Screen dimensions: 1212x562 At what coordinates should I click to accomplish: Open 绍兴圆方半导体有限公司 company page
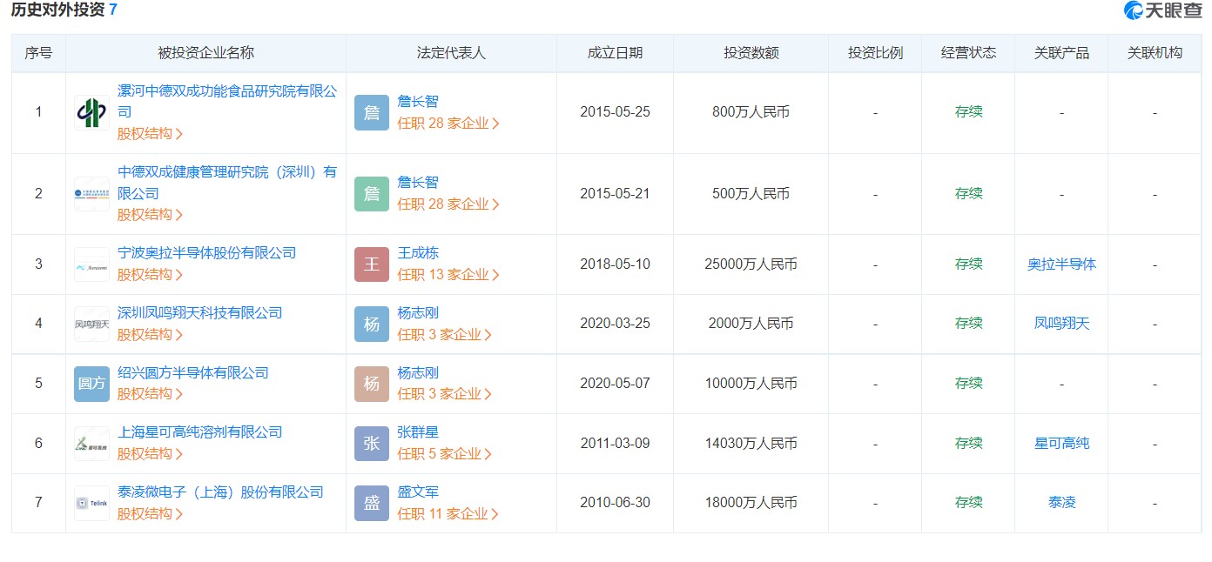(x=192, y=373)
